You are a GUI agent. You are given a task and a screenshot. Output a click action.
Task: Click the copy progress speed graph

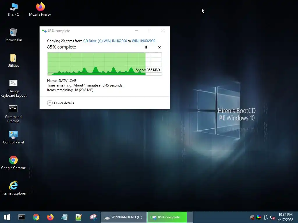tap(104, 64)
